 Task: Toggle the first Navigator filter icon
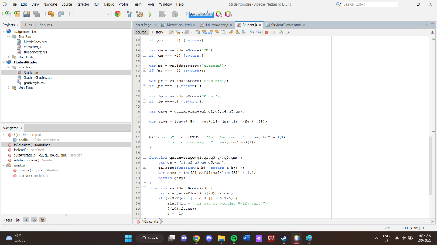18,220
